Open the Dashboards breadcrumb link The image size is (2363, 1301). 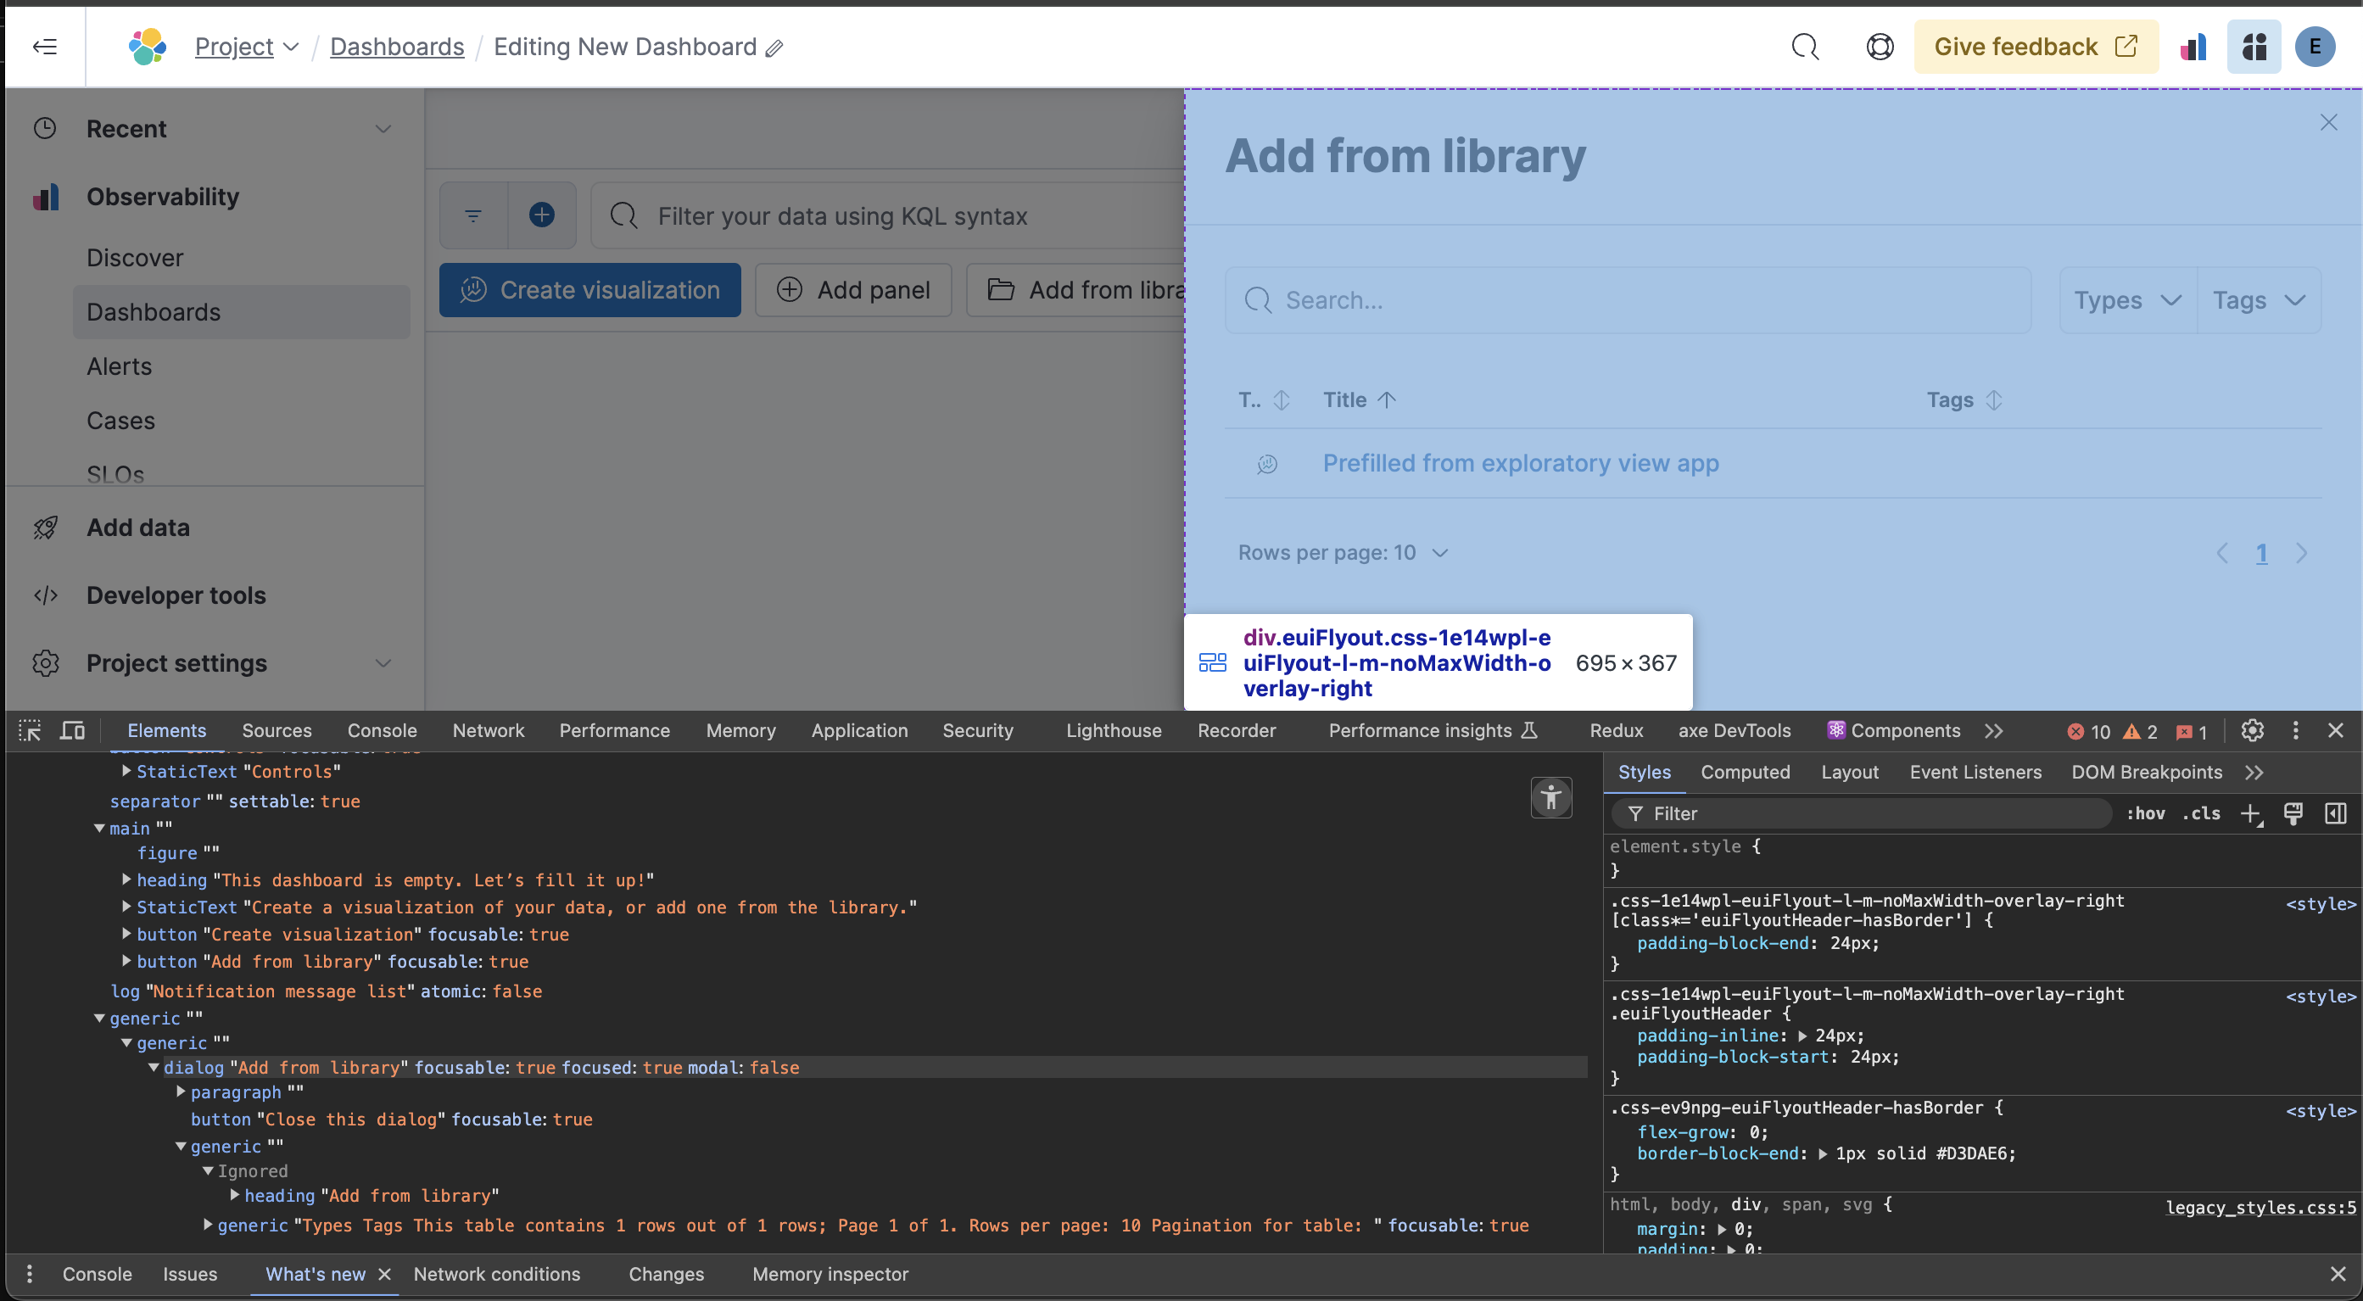click(396, 47)
